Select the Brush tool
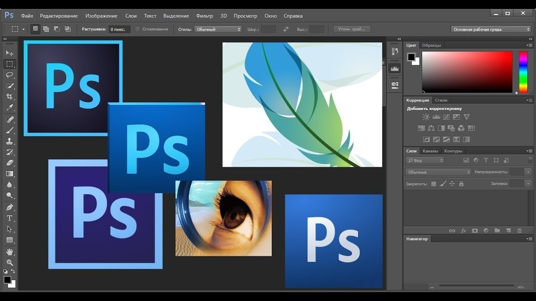The image size is (536, 301). coord(9,130)
